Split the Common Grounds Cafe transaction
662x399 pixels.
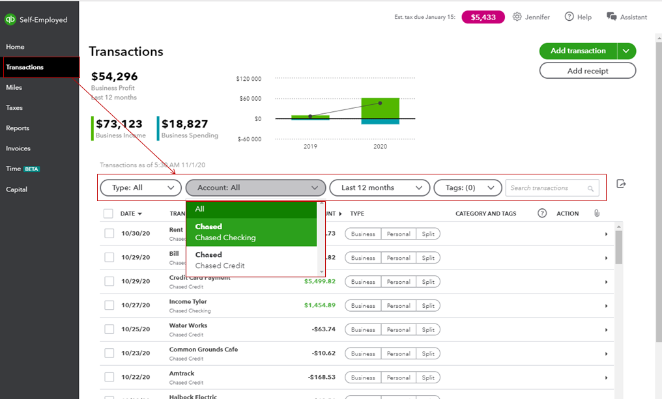pyautogui.click(x=428, y=354)
